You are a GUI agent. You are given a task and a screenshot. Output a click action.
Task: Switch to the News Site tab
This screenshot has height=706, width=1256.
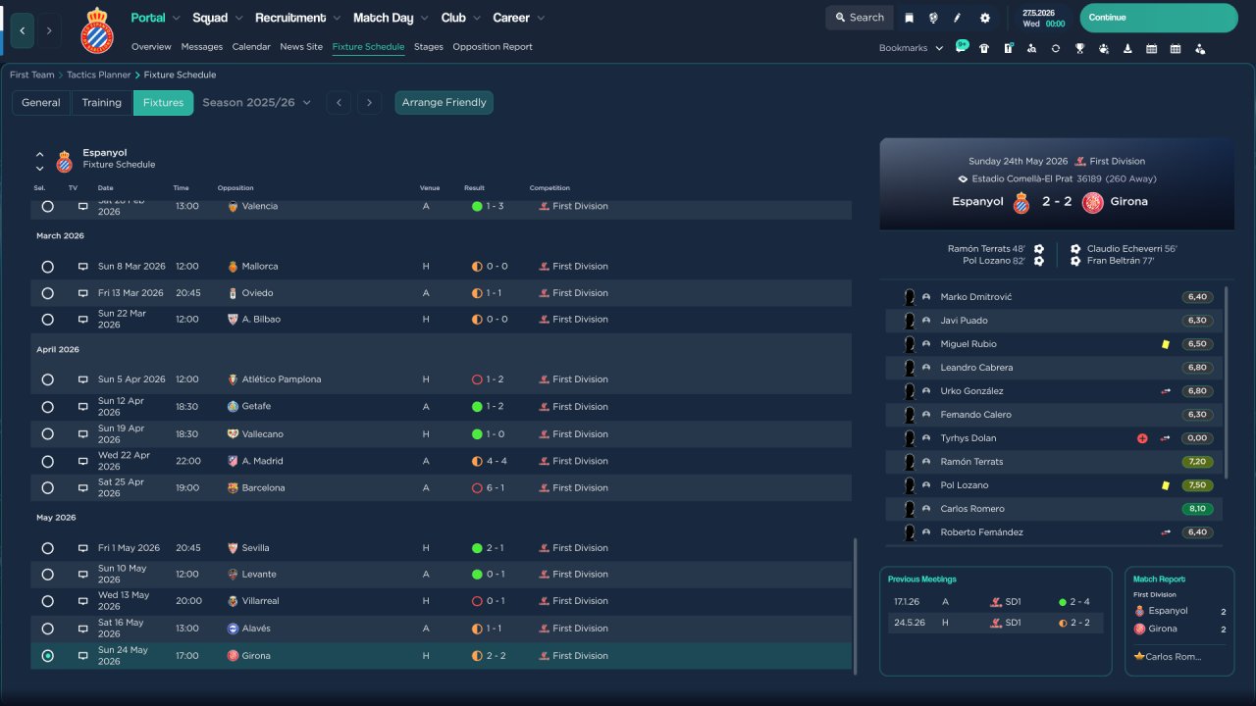tap(301, 47)
